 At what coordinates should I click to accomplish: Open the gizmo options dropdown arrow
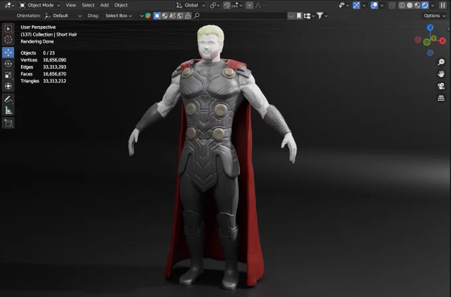364,5
